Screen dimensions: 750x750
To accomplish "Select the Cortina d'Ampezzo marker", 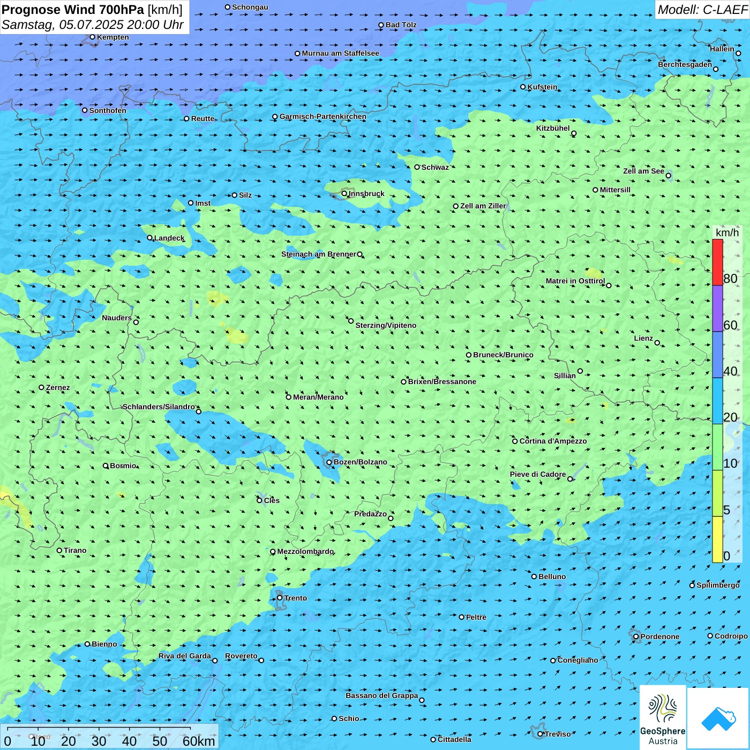I will [x=515, y=441].
